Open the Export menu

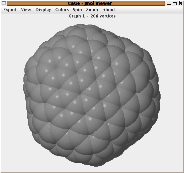click(x=10, y=10)
